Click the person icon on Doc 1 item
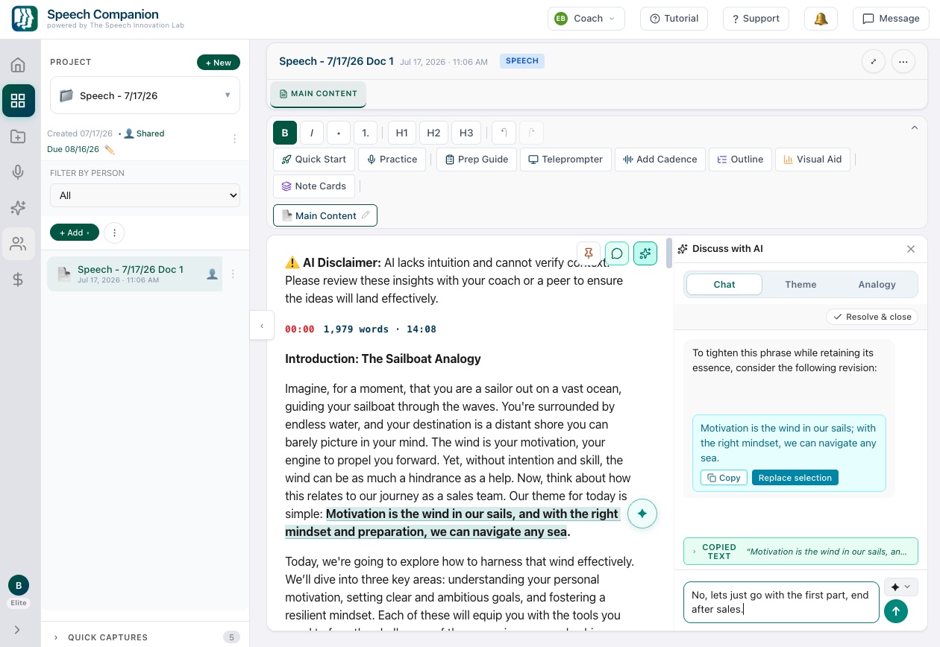The height and width of the screenshot is (647, 940). coord(212,274)
